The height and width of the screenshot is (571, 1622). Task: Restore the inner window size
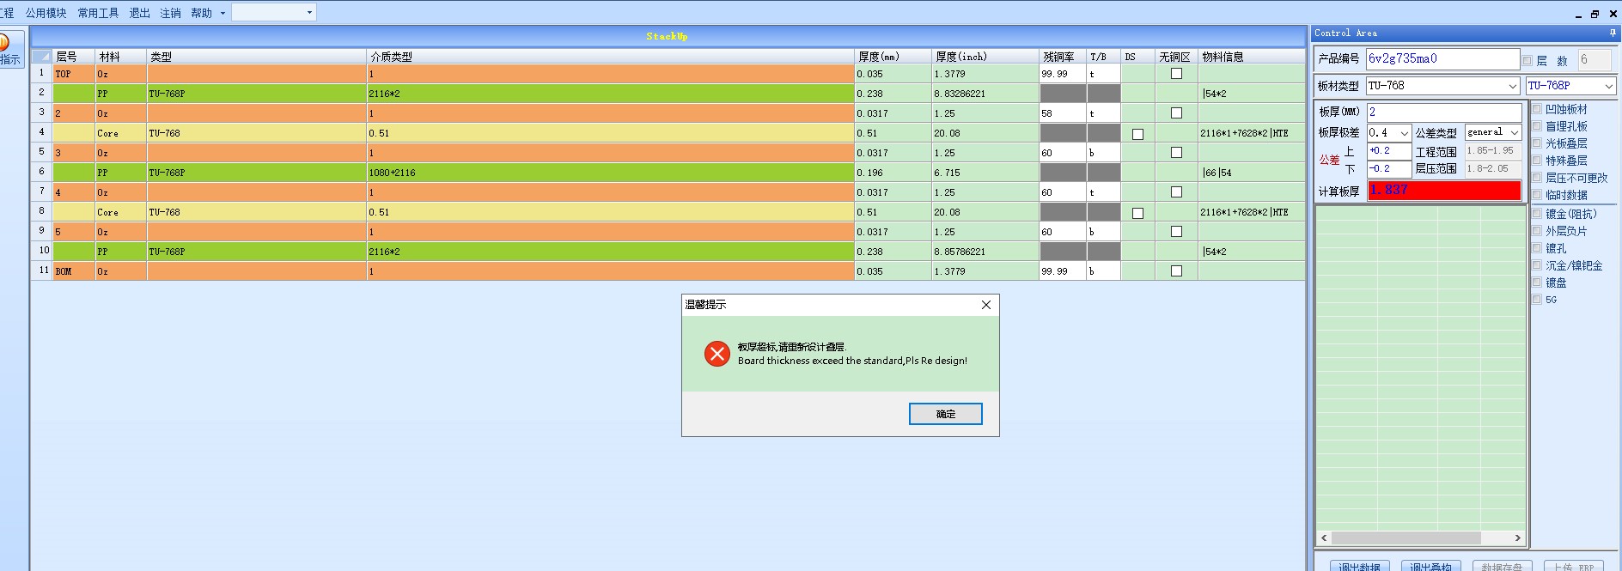coord(1595,14)
